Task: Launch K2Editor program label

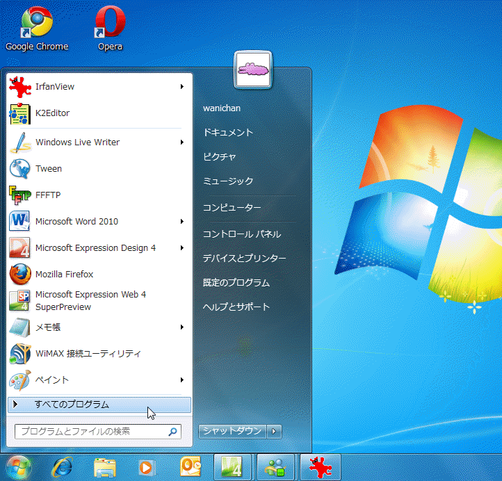Action: (53, 113)
